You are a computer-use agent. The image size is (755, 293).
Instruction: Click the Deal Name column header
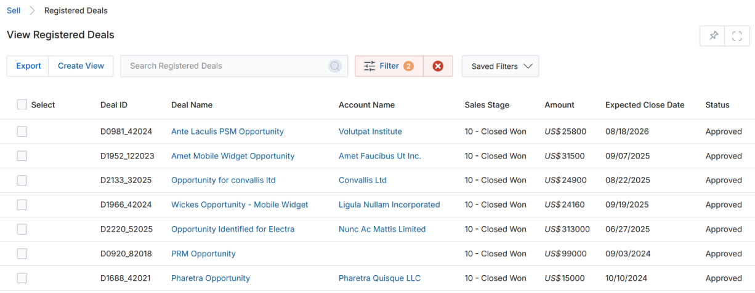192,105
